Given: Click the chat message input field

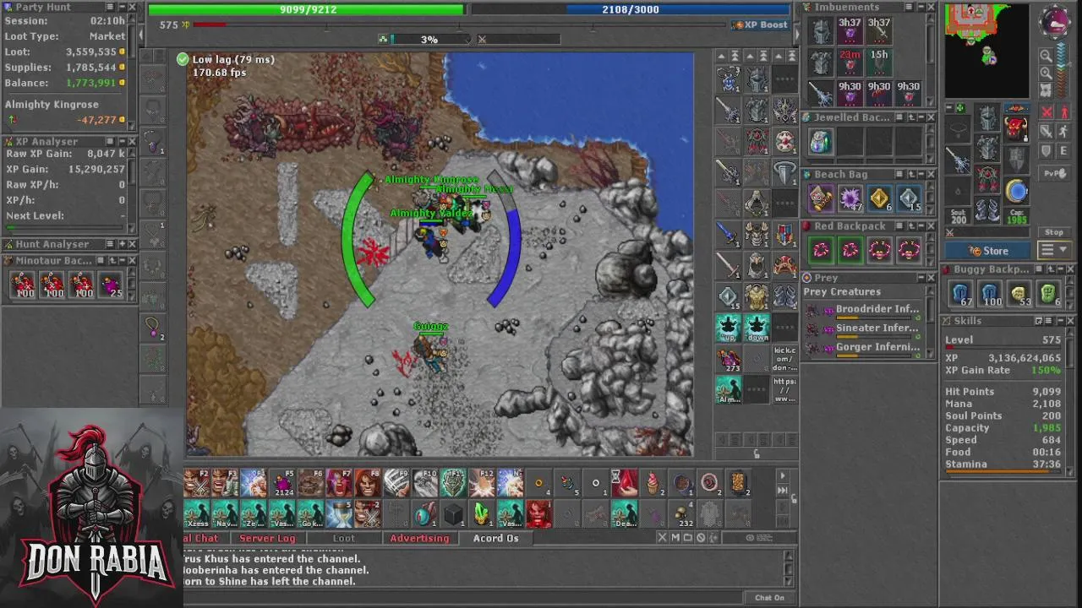Looking at the screenshot, I should click(x=465, y=598).
